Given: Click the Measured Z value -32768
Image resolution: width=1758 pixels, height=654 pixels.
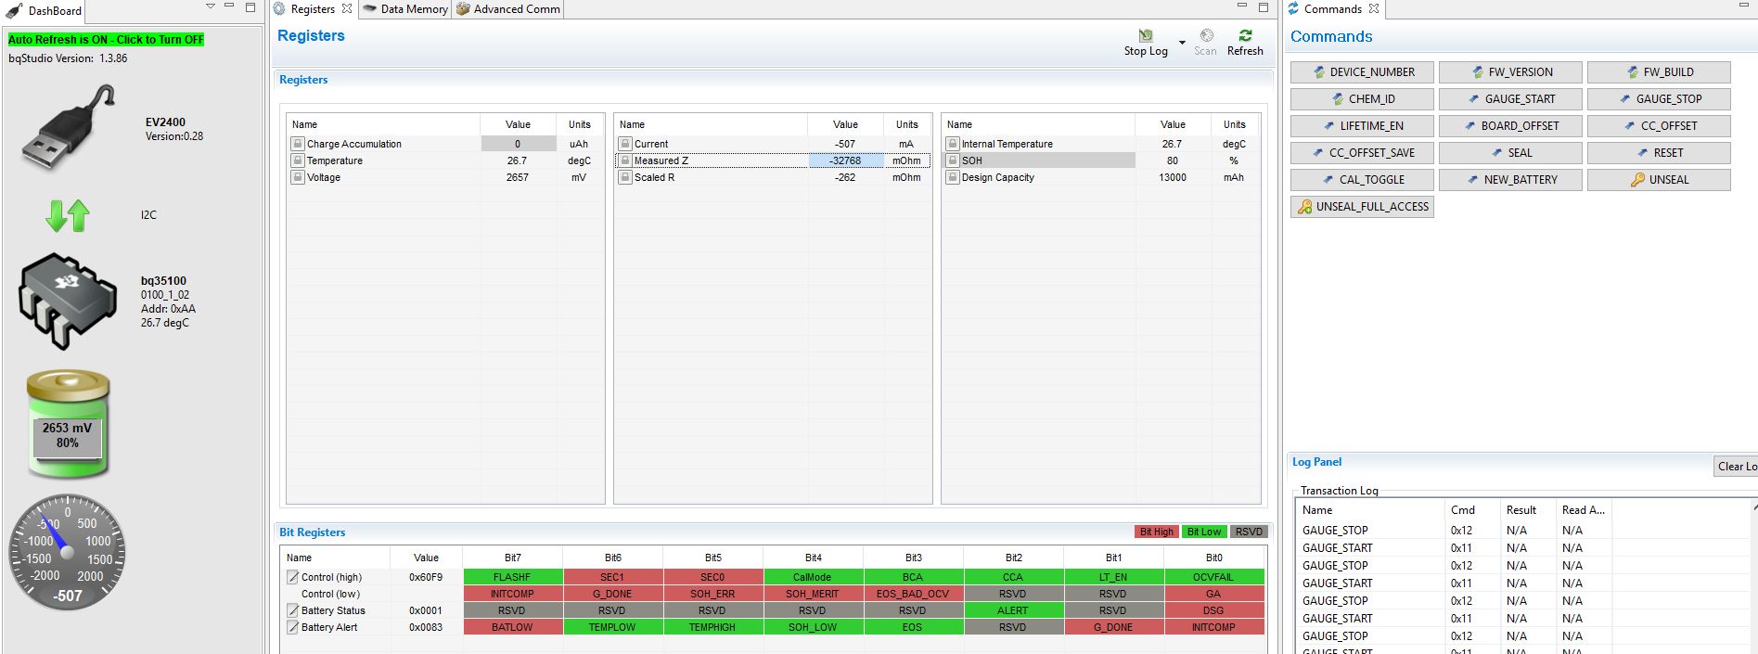Looking at the screenshot, I should pos(845,160).
